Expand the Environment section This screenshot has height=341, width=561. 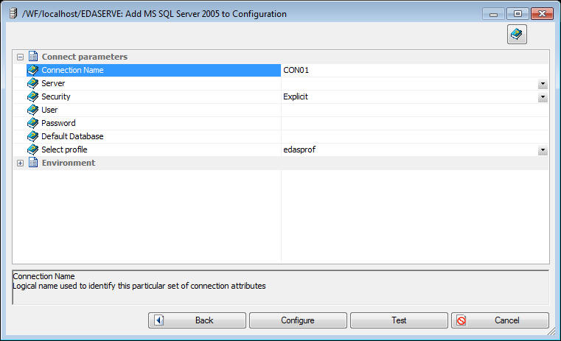tap(21, 163)
